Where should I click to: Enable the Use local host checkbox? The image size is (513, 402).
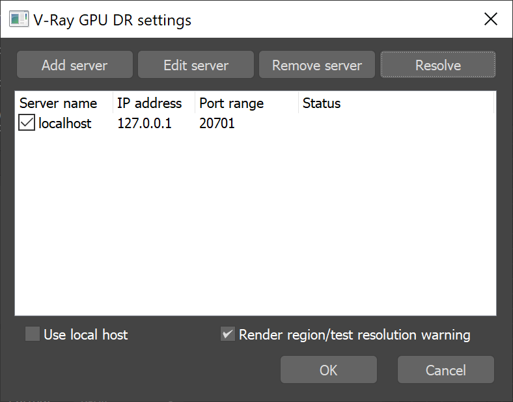tap(33, 334)
